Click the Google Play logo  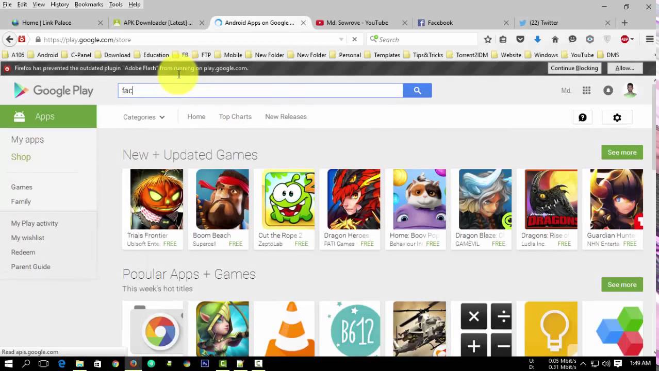tap(54, 91)
